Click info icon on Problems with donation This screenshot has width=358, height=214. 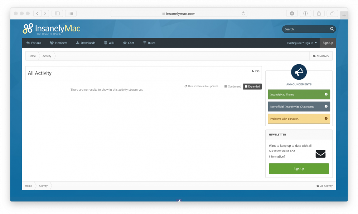pyautogui.click(x=326, y=118)
